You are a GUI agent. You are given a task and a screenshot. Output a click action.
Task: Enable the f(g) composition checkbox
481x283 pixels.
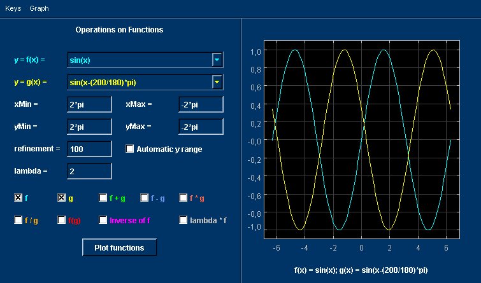[61, 220]
